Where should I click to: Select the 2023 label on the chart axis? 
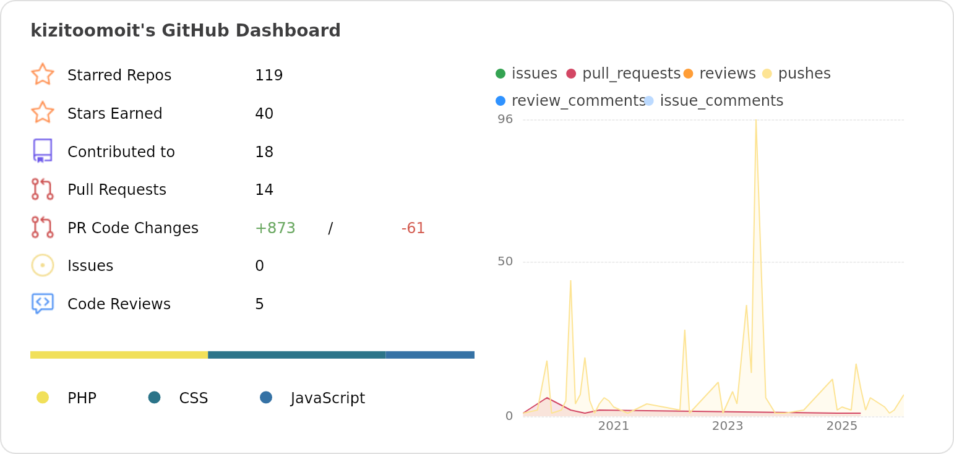point(728,426)
